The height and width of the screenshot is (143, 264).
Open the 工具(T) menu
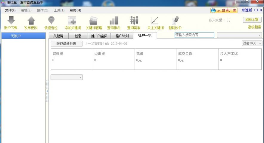coord(59,10)
